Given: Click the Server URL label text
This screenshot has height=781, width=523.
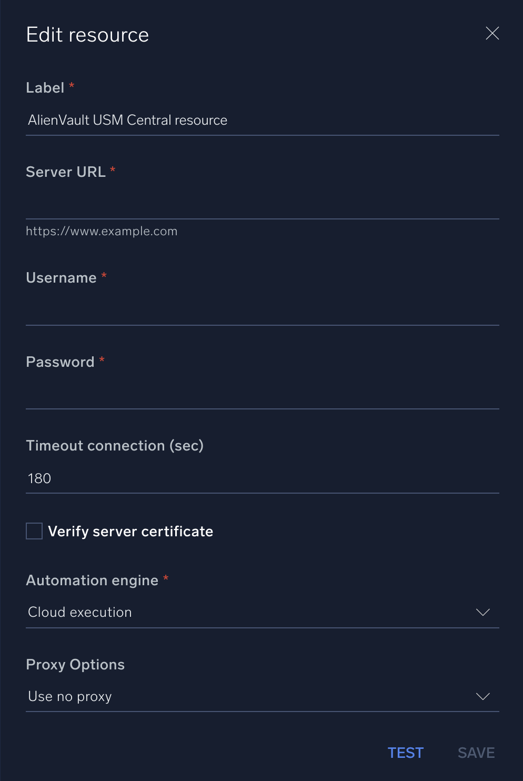Looking at the screenshot, I should pyautogui.click(x=66, y=172).
